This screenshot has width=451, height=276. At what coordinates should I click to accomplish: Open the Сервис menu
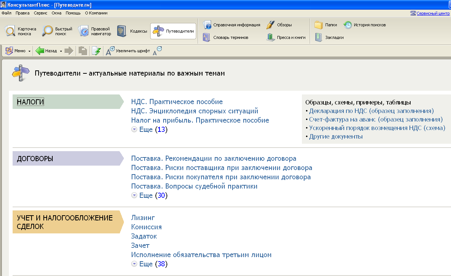[40, 13]
